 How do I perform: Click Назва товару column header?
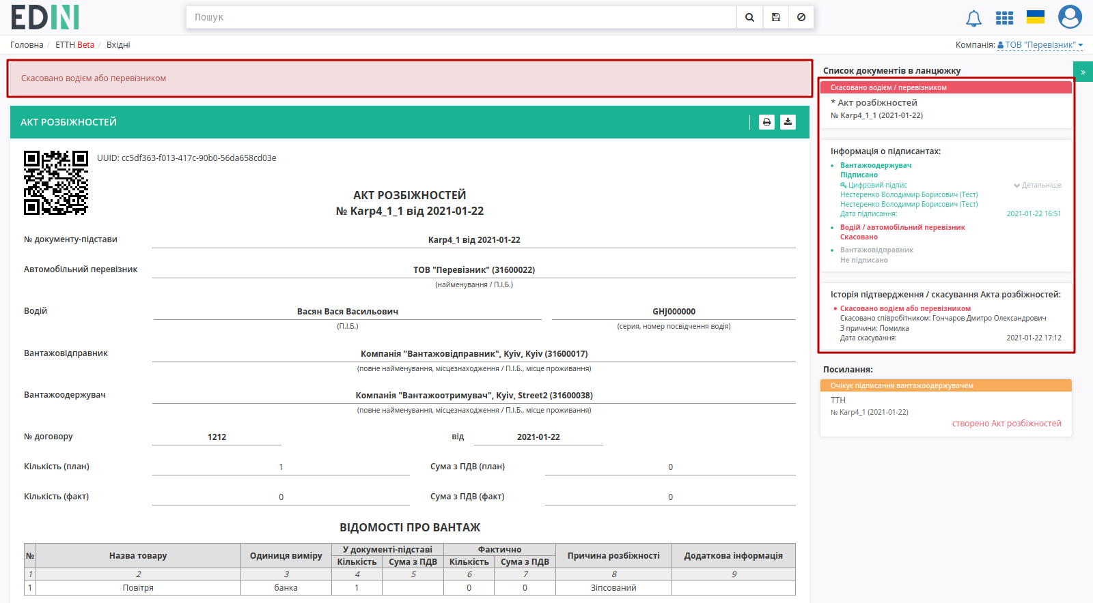point(138,556)
